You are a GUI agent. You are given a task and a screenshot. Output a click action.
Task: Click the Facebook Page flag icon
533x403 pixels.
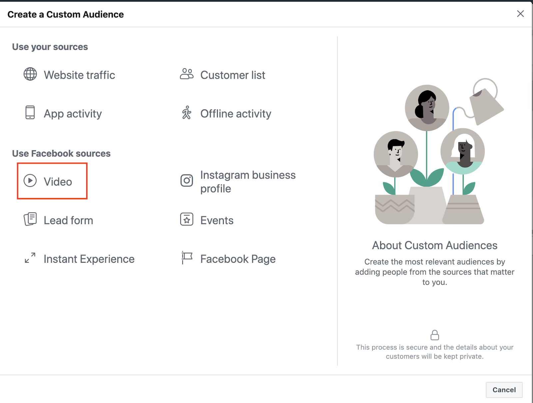[x=187, y=258]
